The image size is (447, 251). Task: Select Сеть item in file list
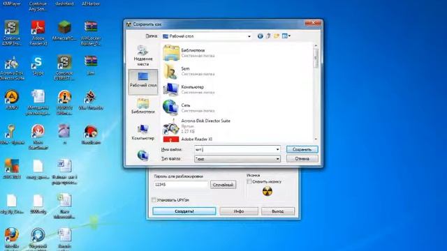(189, 107)
